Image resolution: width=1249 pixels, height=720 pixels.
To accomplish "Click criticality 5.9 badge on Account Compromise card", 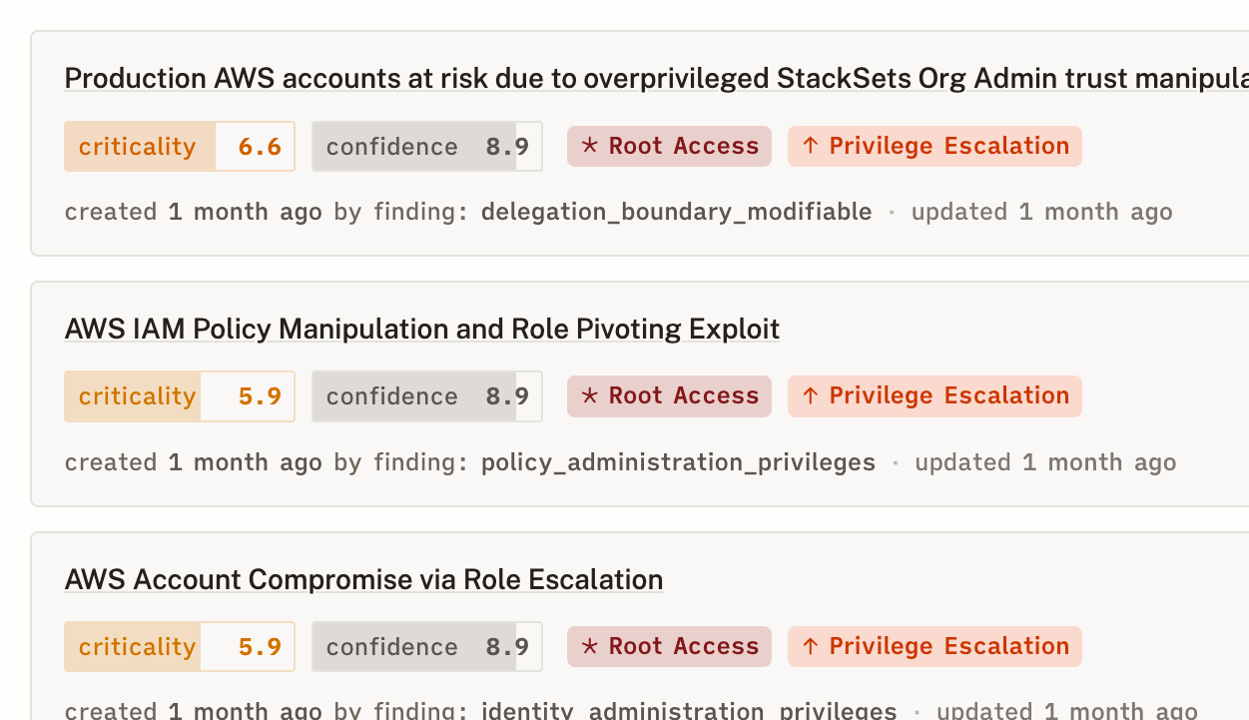I will tap(180, 647).
